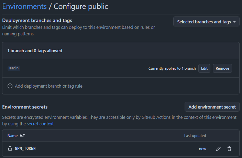This screenshot has height=158, width=242.
Task: Click 'Currently applies to 1 branch' text
Action: coord(172,68)
